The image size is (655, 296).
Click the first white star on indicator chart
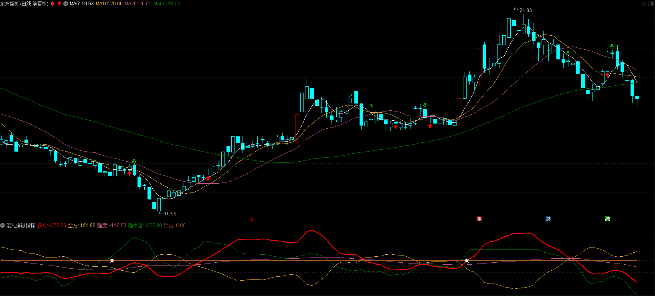tap(112, 261)
